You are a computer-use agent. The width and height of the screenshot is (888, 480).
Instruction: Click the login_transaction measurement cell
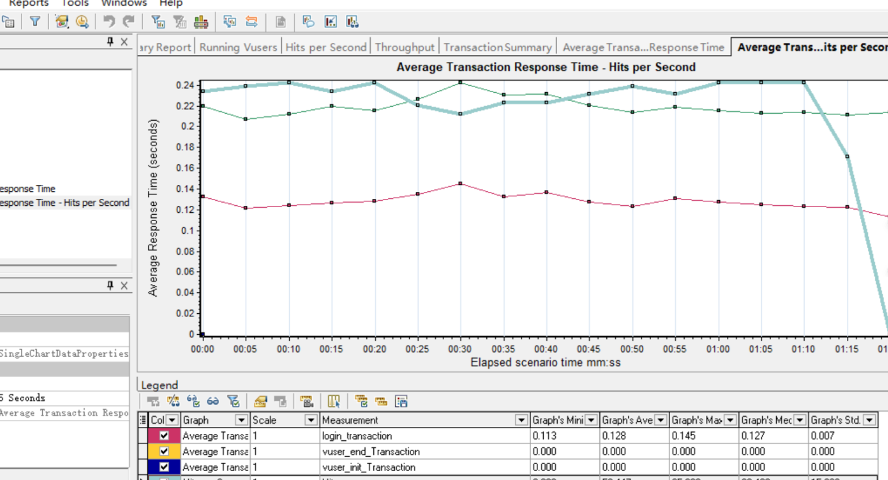pos(425,436)
